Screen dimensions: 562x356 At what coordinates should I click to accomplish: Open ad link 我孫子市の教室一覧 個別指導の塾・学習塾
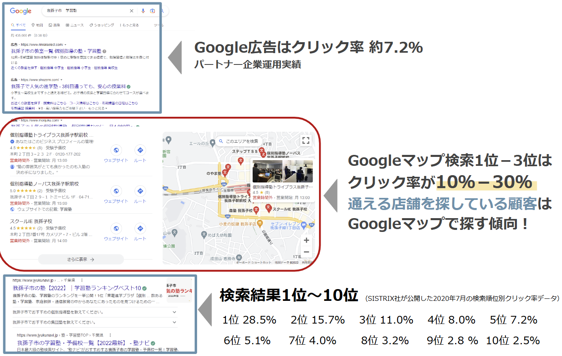pyautogui.click(x=56, y=51)
